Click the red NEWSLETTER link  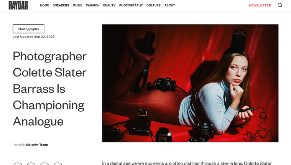click(x=260, y=5)
